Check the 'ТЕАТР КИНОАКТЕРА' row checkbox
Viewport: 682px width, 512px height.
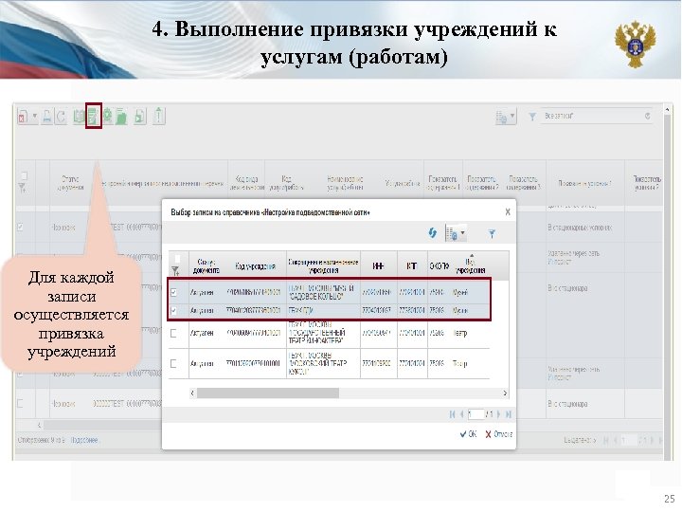173,334
